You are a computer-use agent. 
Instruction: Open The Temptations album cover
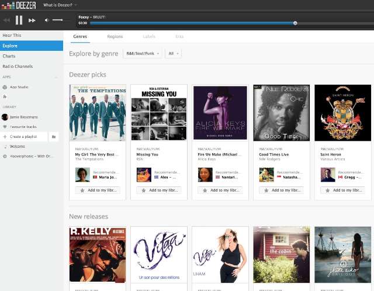(x=98, y=113)
